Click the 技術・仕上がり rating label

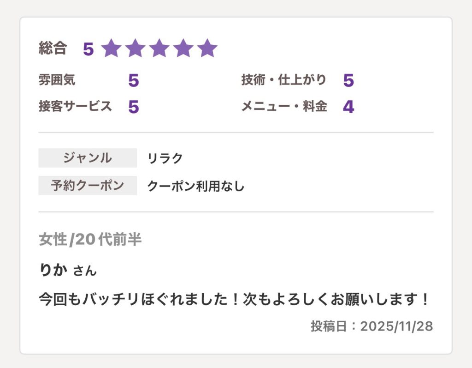(283, 80)
